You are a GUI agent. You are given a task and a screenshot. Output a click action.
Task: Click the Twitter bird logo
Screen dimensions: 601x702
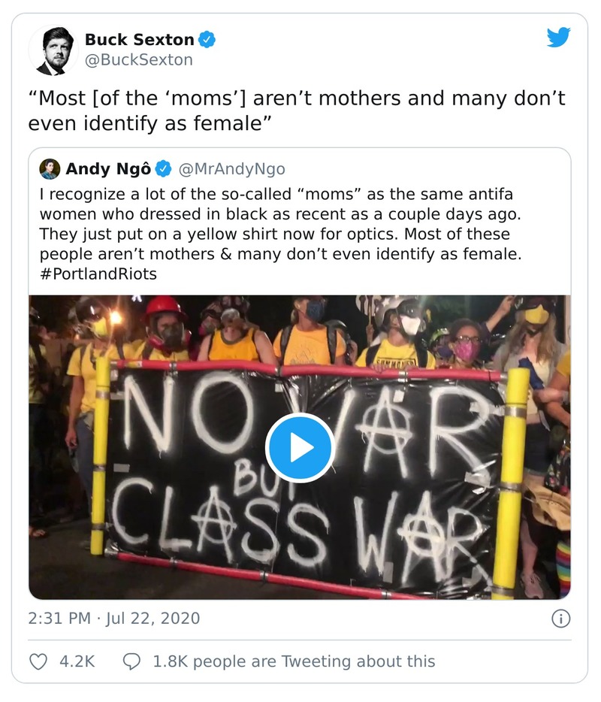[558, 38]
